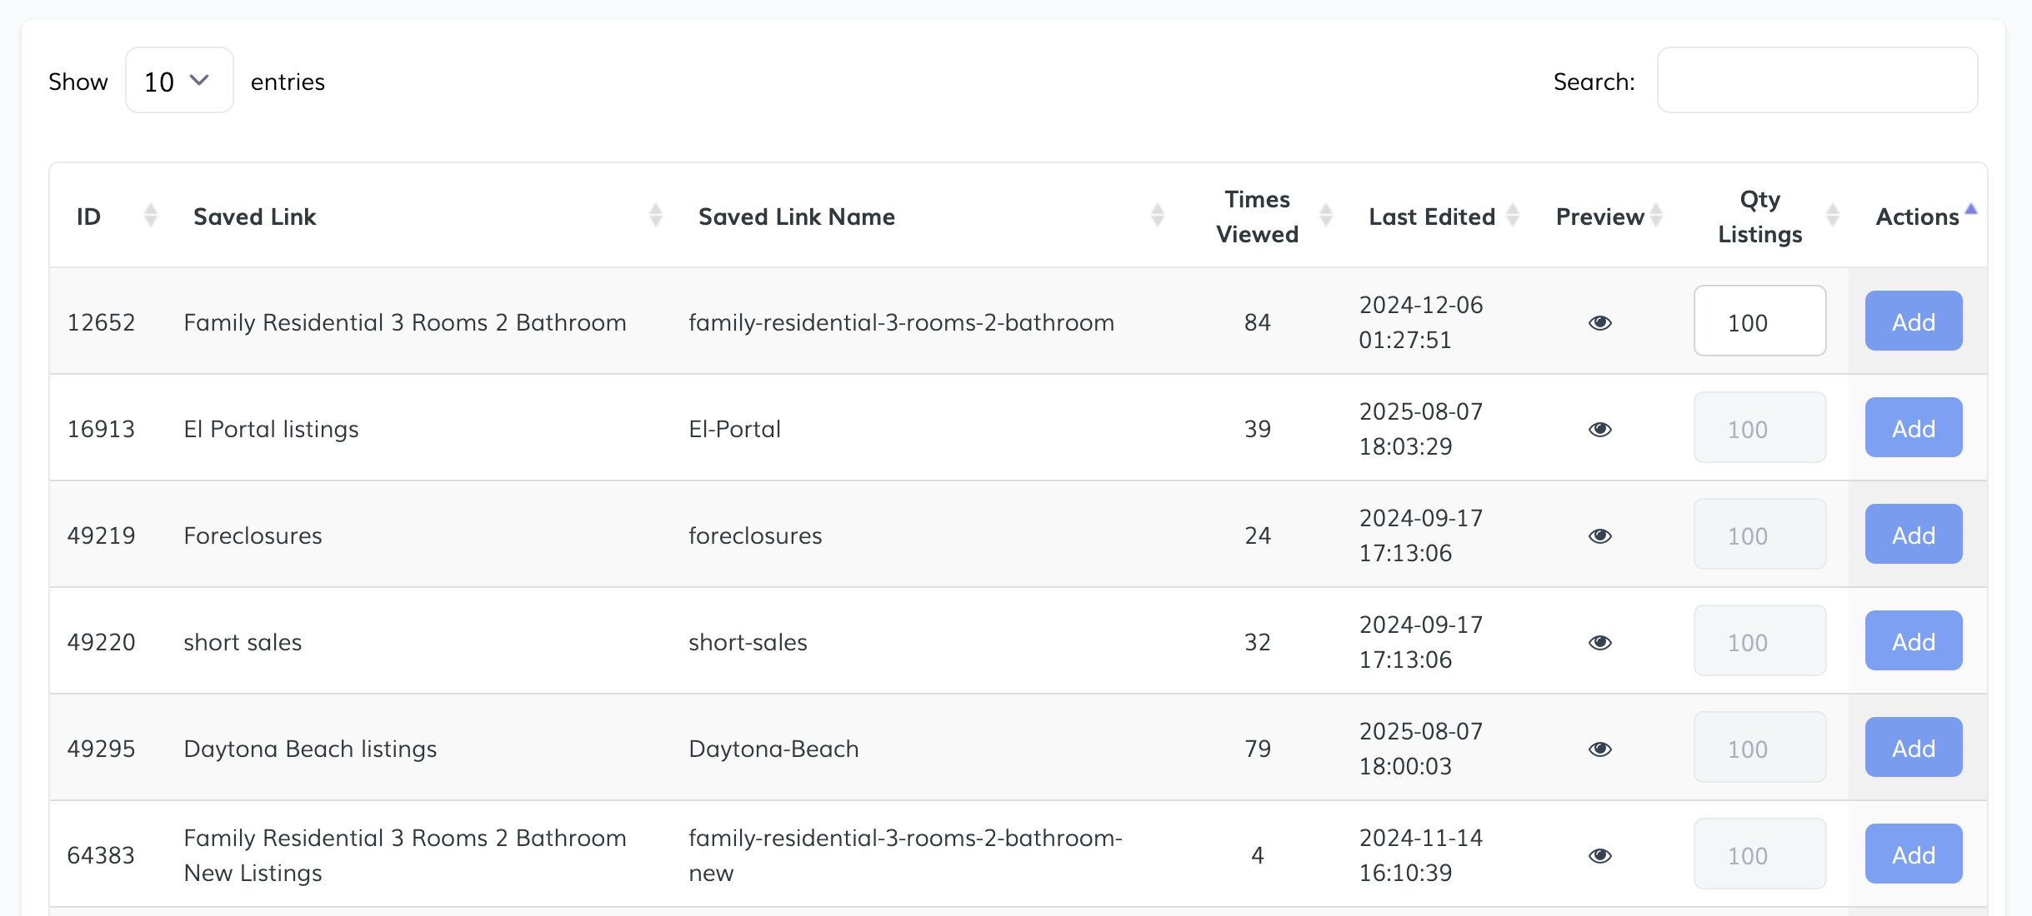
Task: Open preview for Daytona Beach listings
Action: pos(1599,749)
